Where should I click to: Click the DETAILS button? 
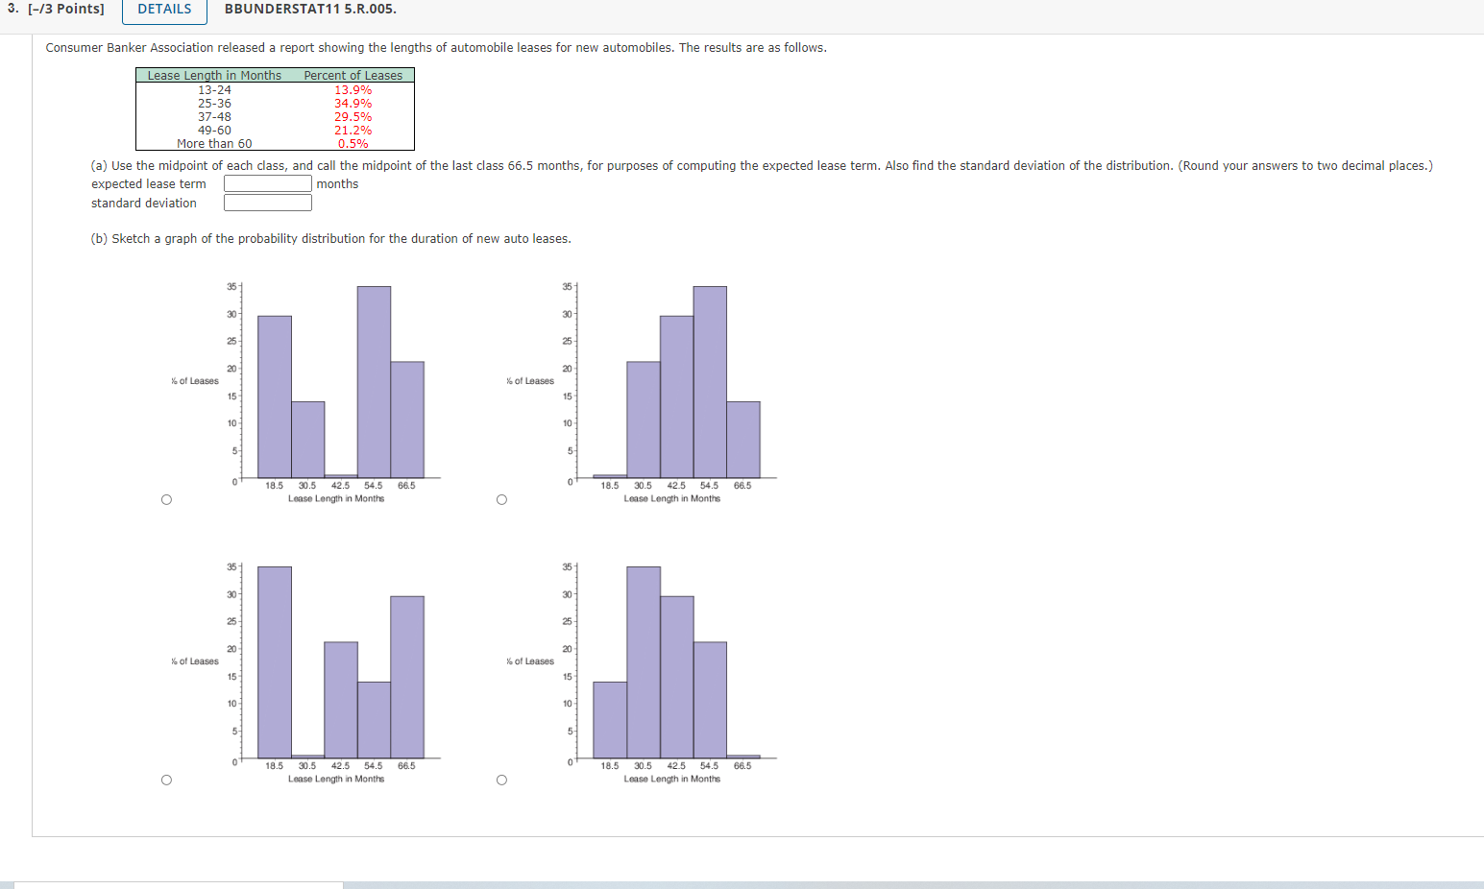163,10
